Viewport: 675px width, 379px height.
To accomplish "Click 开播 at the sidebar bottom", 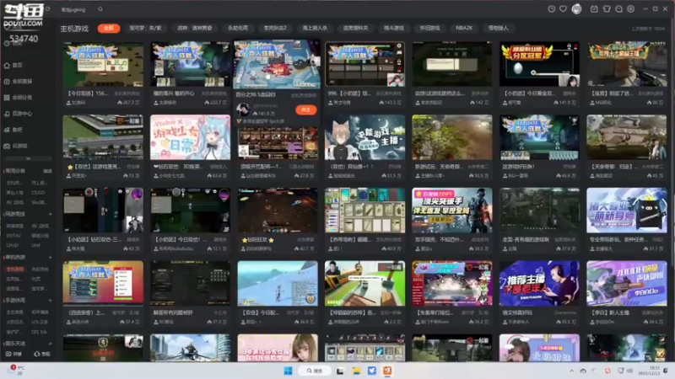I will tap(13, 354).
